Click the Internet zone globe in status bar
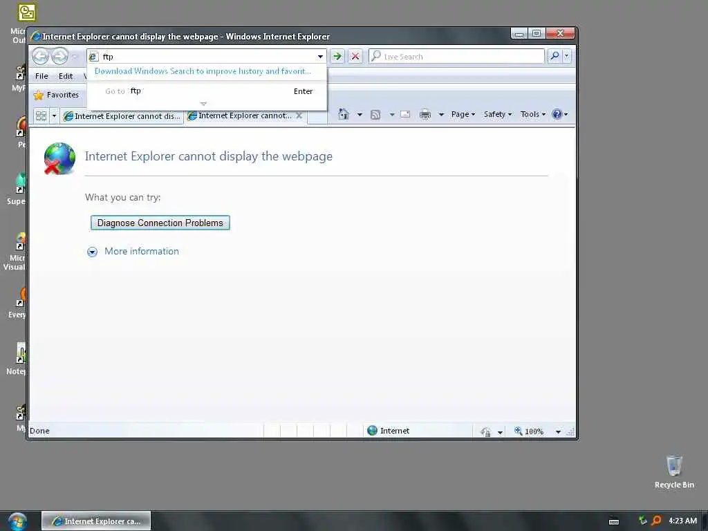Screen dimensions: 708x531 (372, 431)
